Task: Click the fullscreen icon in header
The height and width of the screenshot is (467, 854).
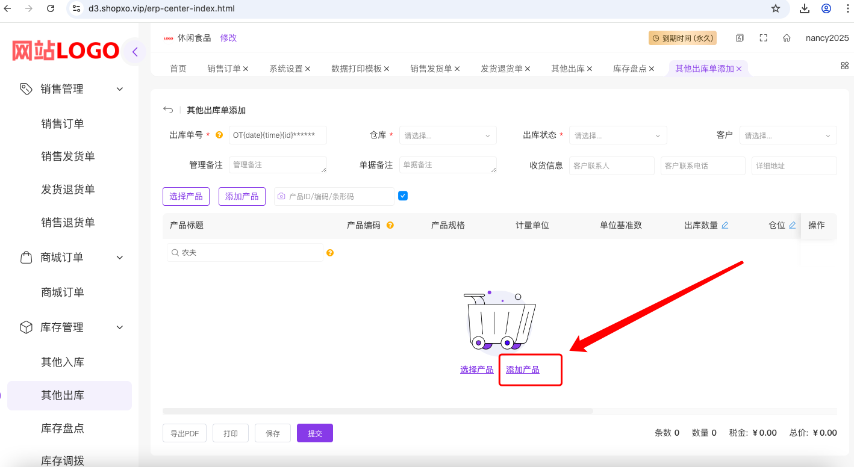Action: click(x=763, y=38)
